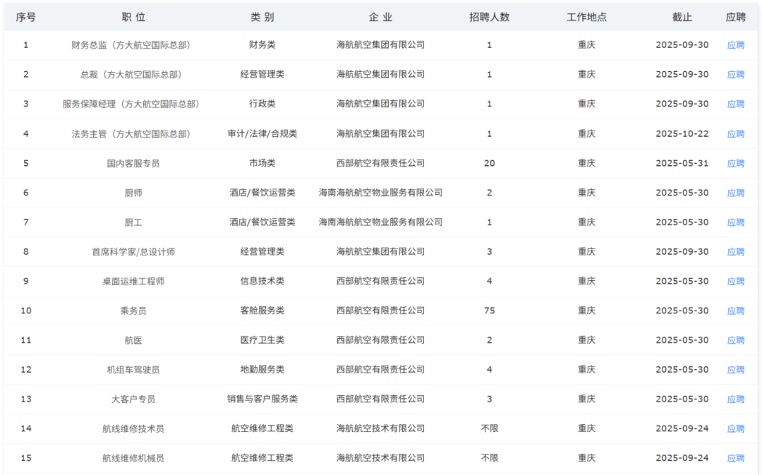Click the 厨师 position name

point(133,193)
